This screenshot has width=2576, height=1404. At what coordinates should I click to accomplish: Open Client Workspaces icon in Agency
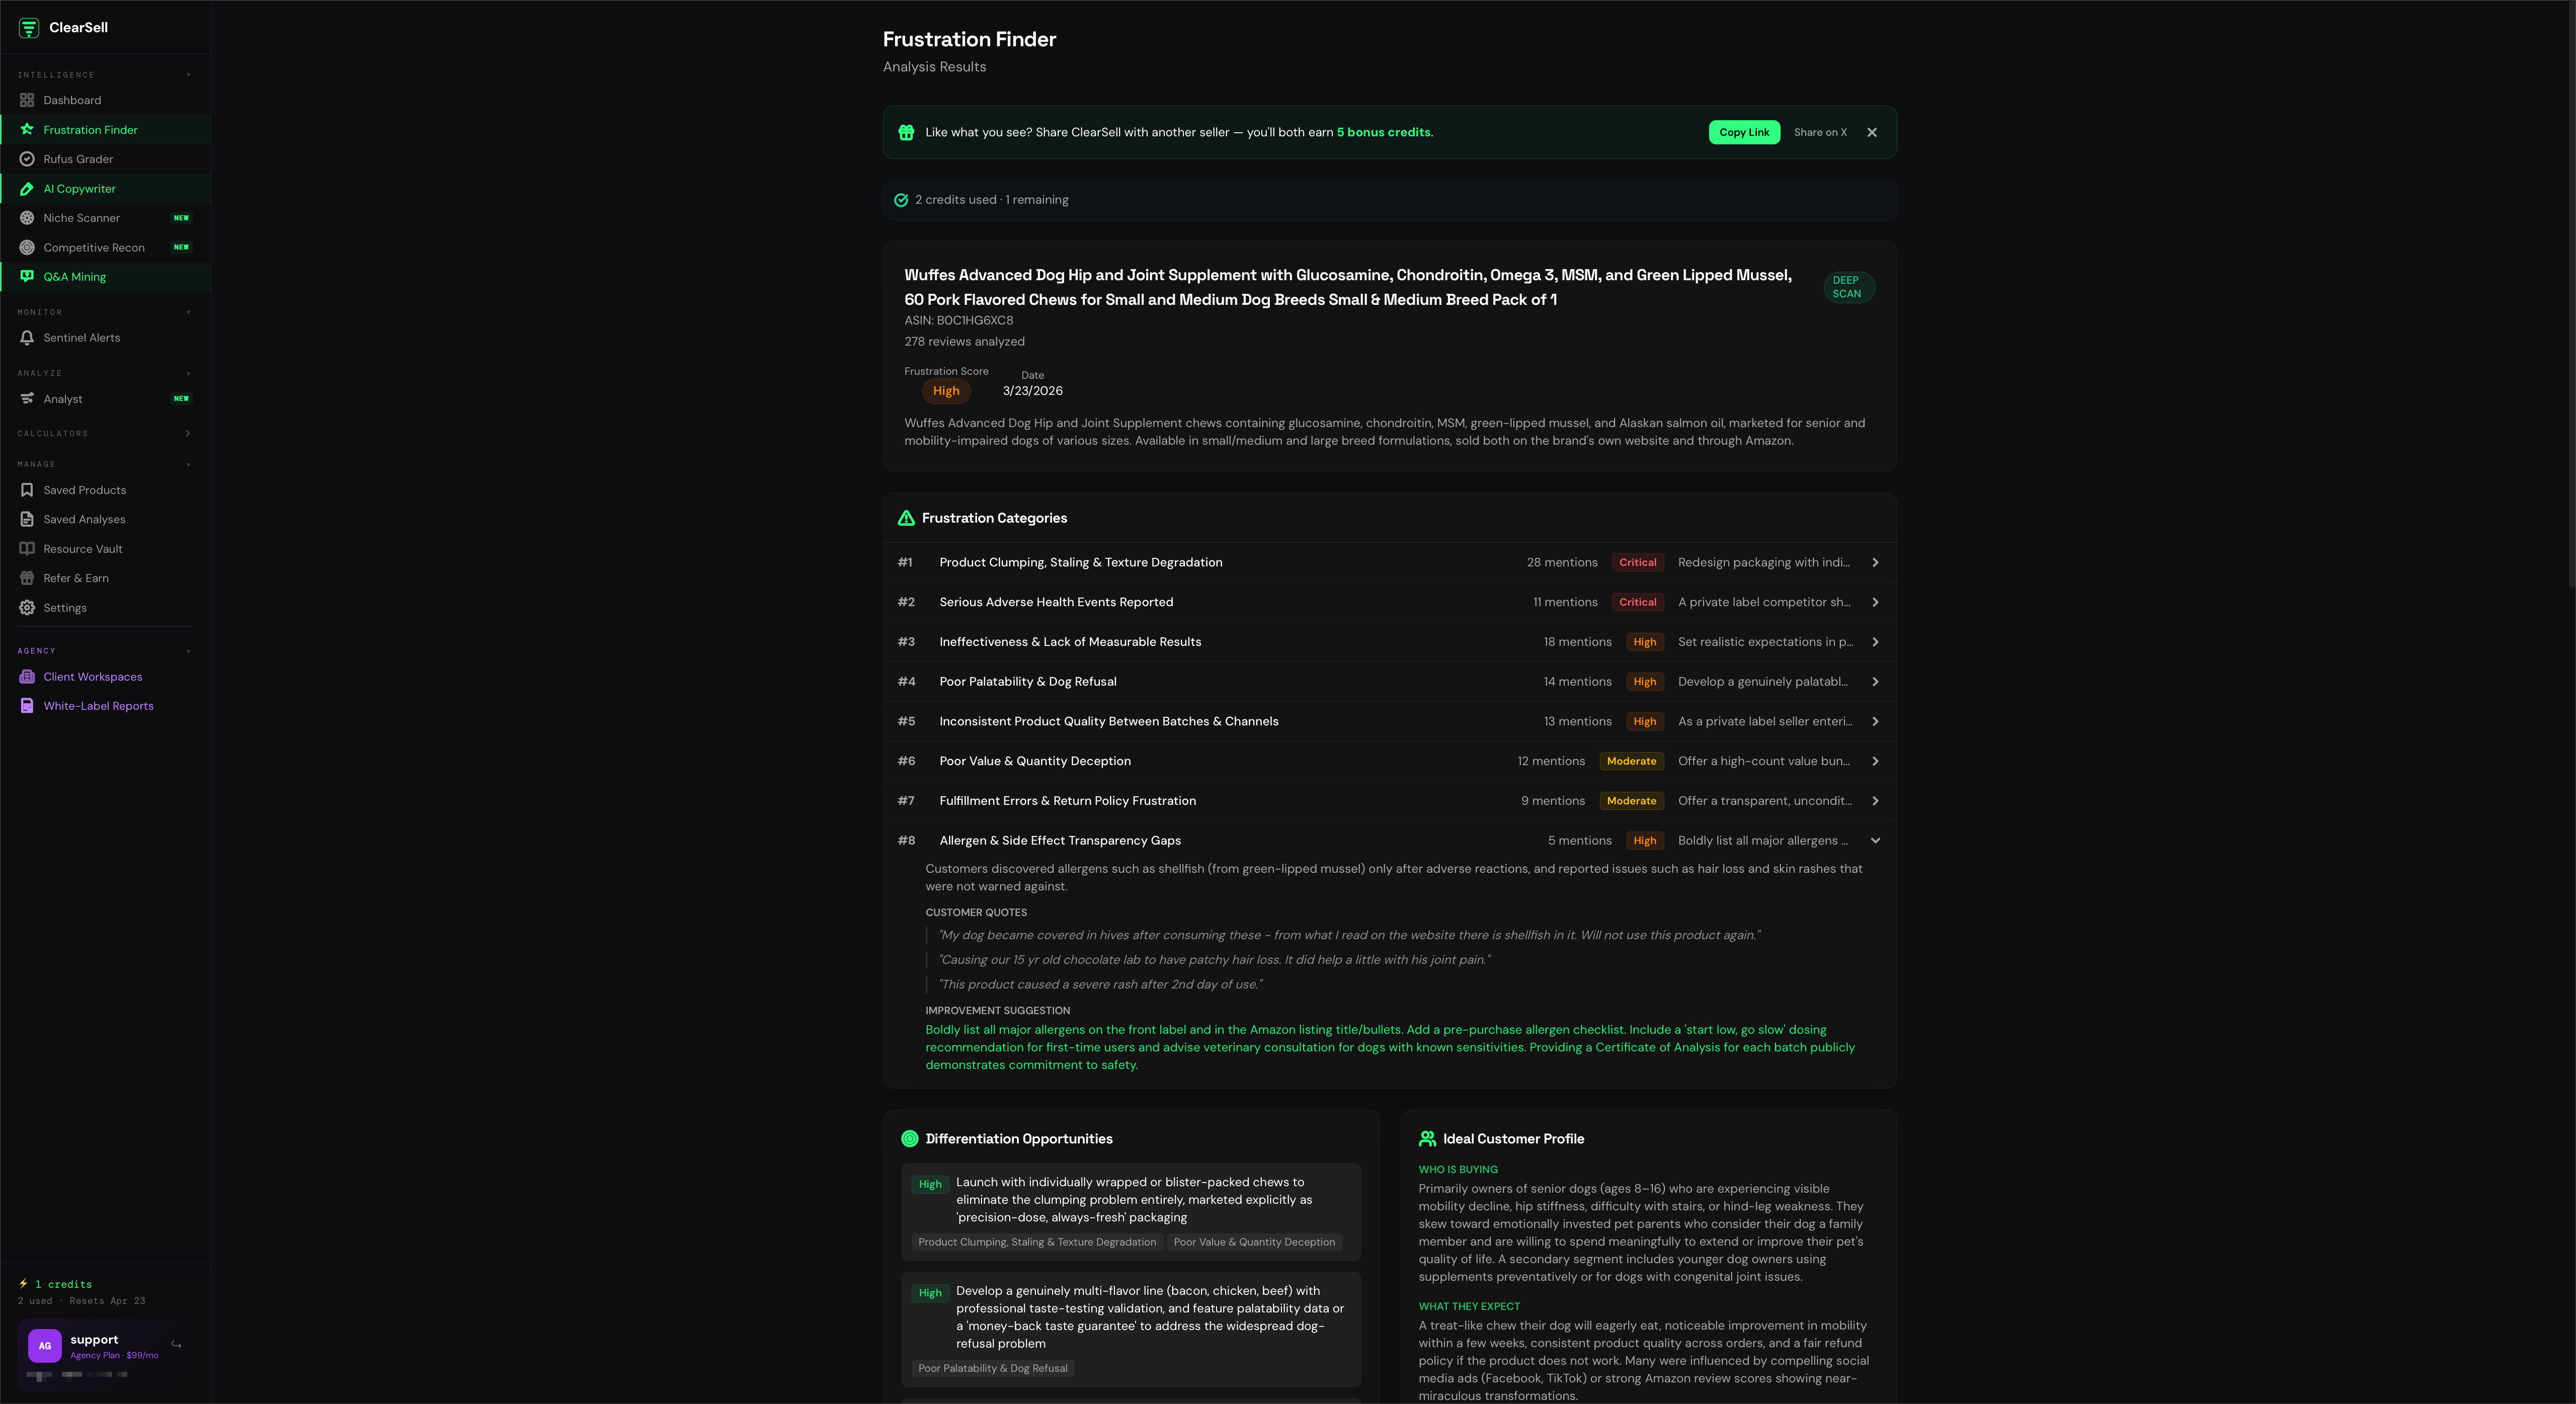pos(27,677)
